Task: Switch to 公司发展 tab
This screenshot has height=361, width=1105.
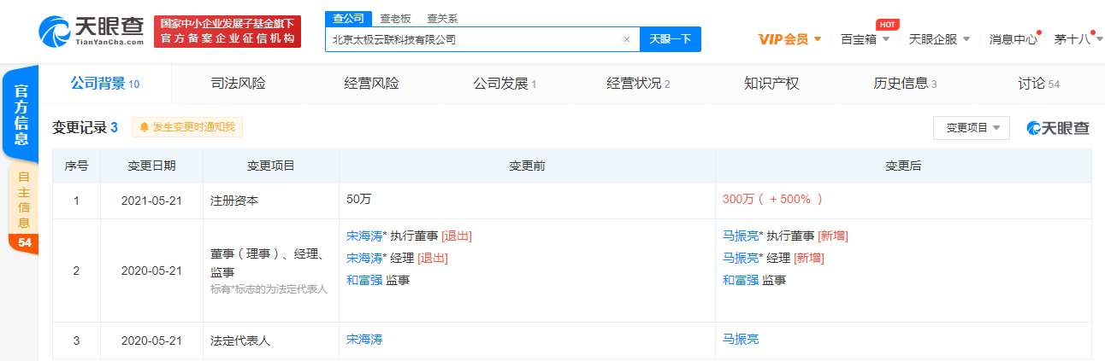Action: point(505,84)
